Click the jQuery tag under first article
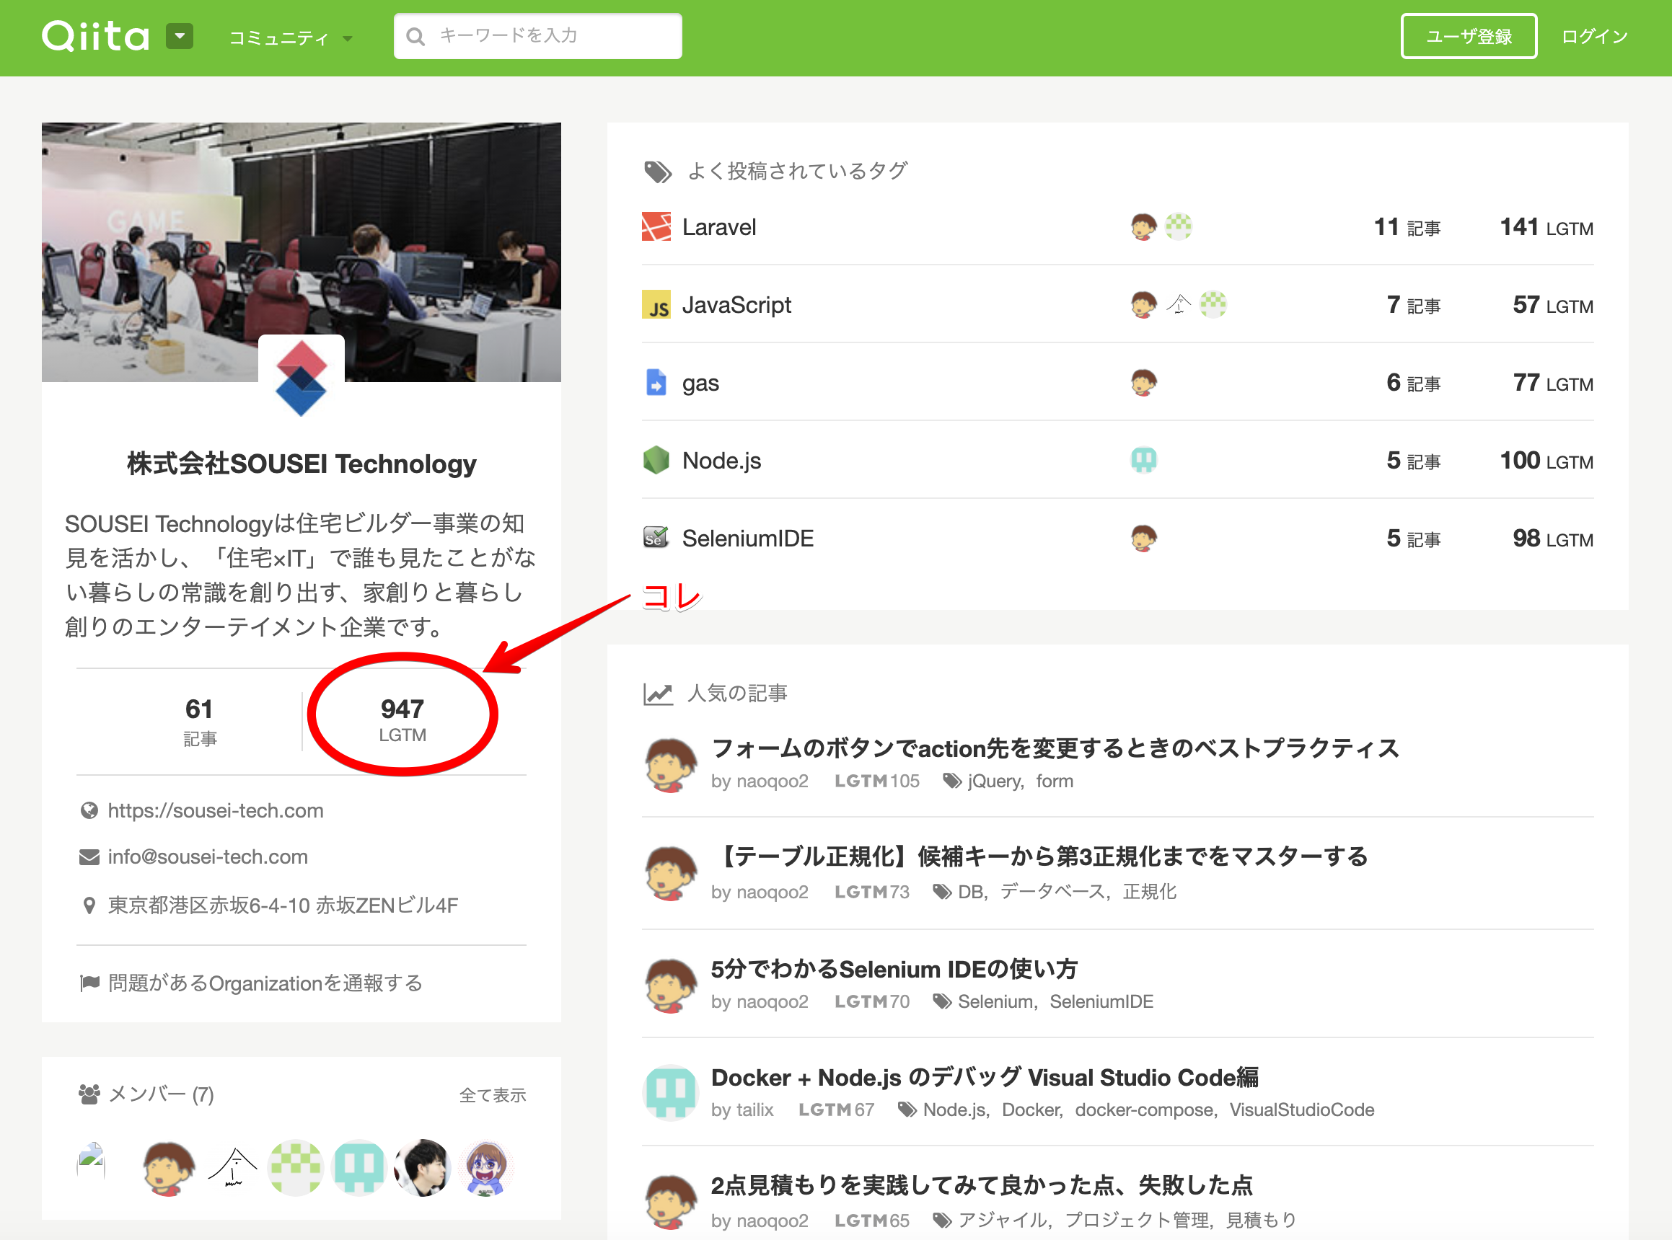Viewport: 1672px width, 1240px height. pos(995,781)
